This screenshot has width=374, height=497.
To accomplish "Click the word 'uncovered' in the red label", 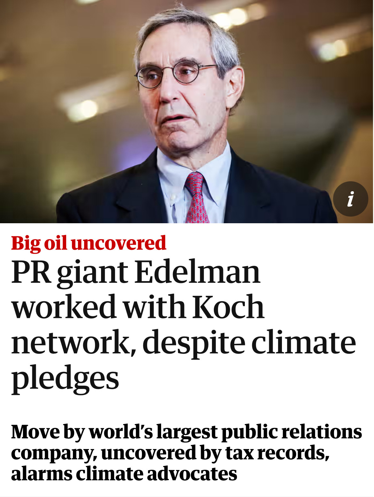I will pyautogui.click(x=119, y=243).
